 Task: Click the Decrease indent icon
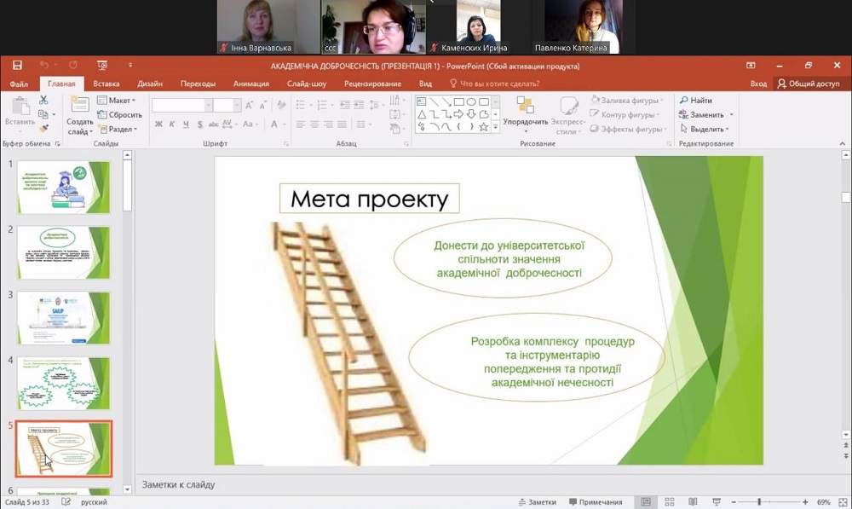[x=345, y=105]
